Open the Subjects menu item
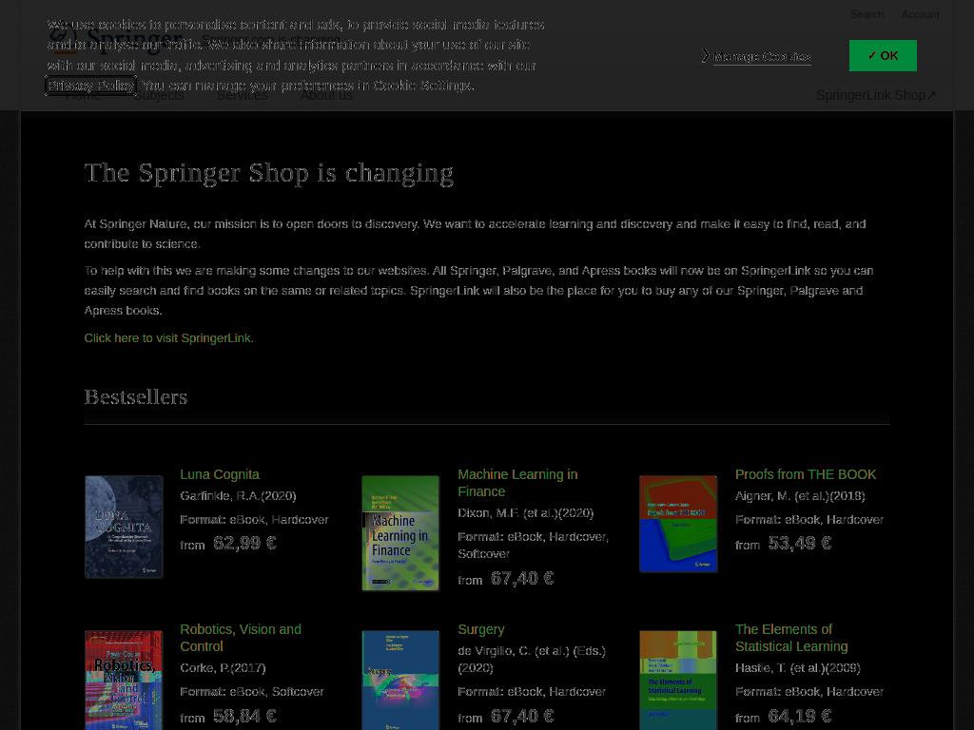Image resolution: width=974 pixels, height=730 pixels. point(159,96)
